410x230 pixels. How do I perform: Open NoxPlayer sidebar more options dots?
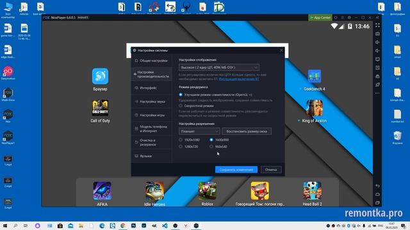tap(377, 93)
